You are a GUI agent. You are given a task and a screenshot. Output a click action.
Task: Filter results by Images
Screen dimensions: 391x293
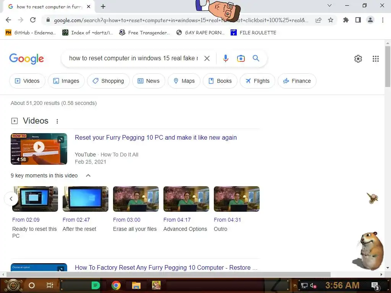tap(66, 81)
